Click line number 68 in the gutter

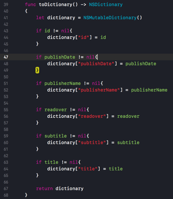(6, 195)
